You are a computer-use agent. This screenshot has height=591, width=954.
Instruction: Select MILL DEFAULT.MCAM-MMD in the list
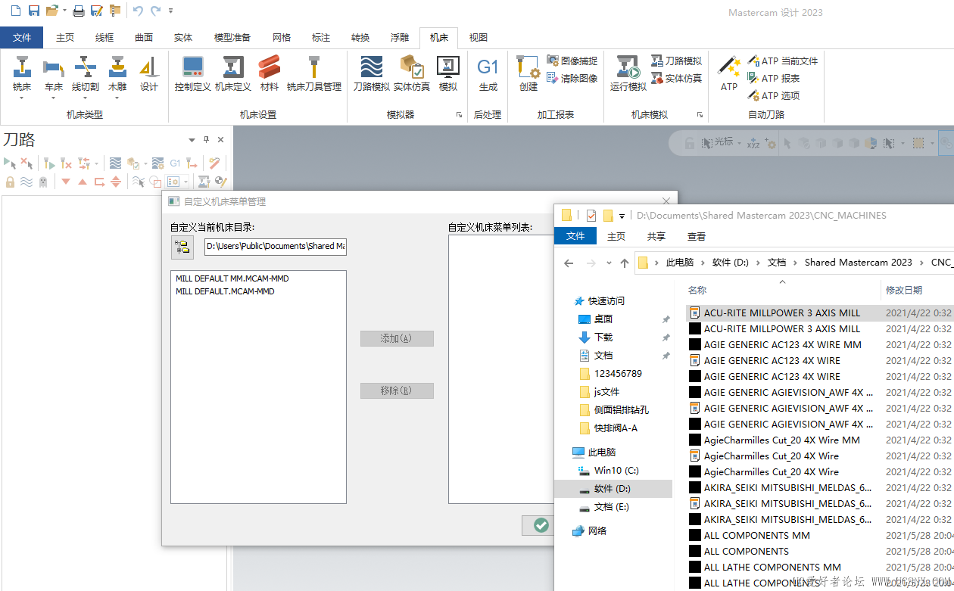click(x=226, y=291)
